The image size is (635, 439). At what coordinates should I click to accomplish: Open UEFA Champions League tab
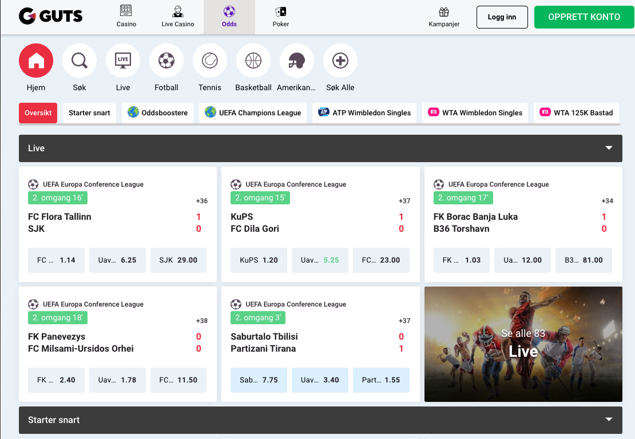point(253,113)
